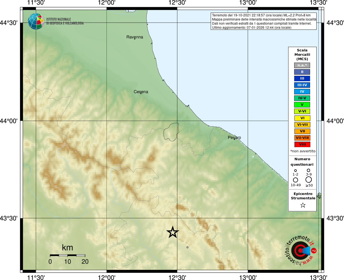Select the yellow intensity VI swatch
Image resolution: width=344 pixels, height=280 pixels.
(302, 118)
